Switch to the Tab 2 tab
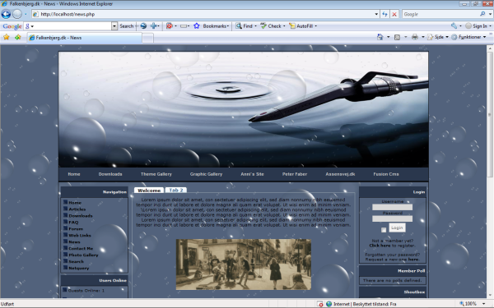This screenshot has height=308, width=494. 176,191
